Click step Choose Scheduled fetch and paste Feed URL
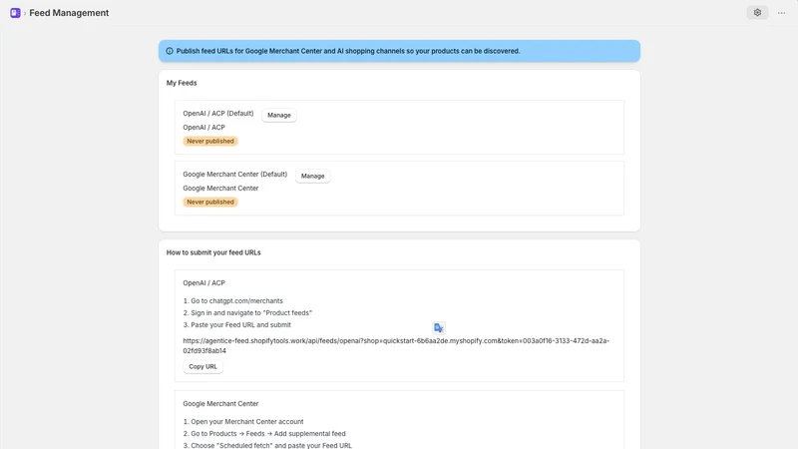This screenshot has height=449, width=798. 267,445
